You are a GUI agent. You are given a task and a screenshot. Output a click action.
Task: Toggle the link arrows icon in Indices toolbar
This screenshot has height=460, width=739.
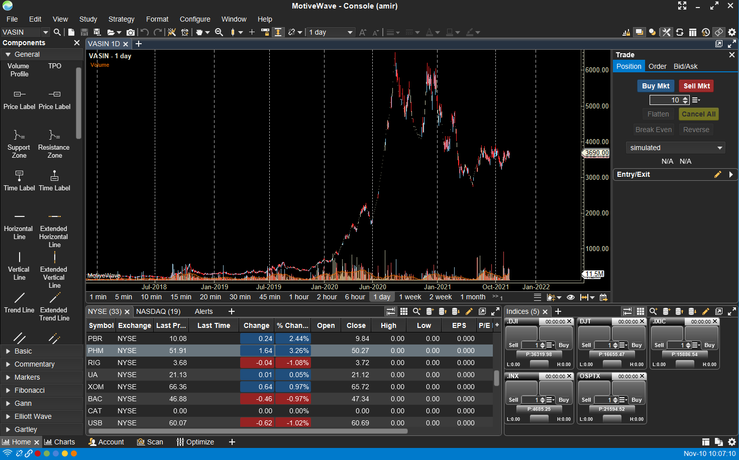coord(627,311)
